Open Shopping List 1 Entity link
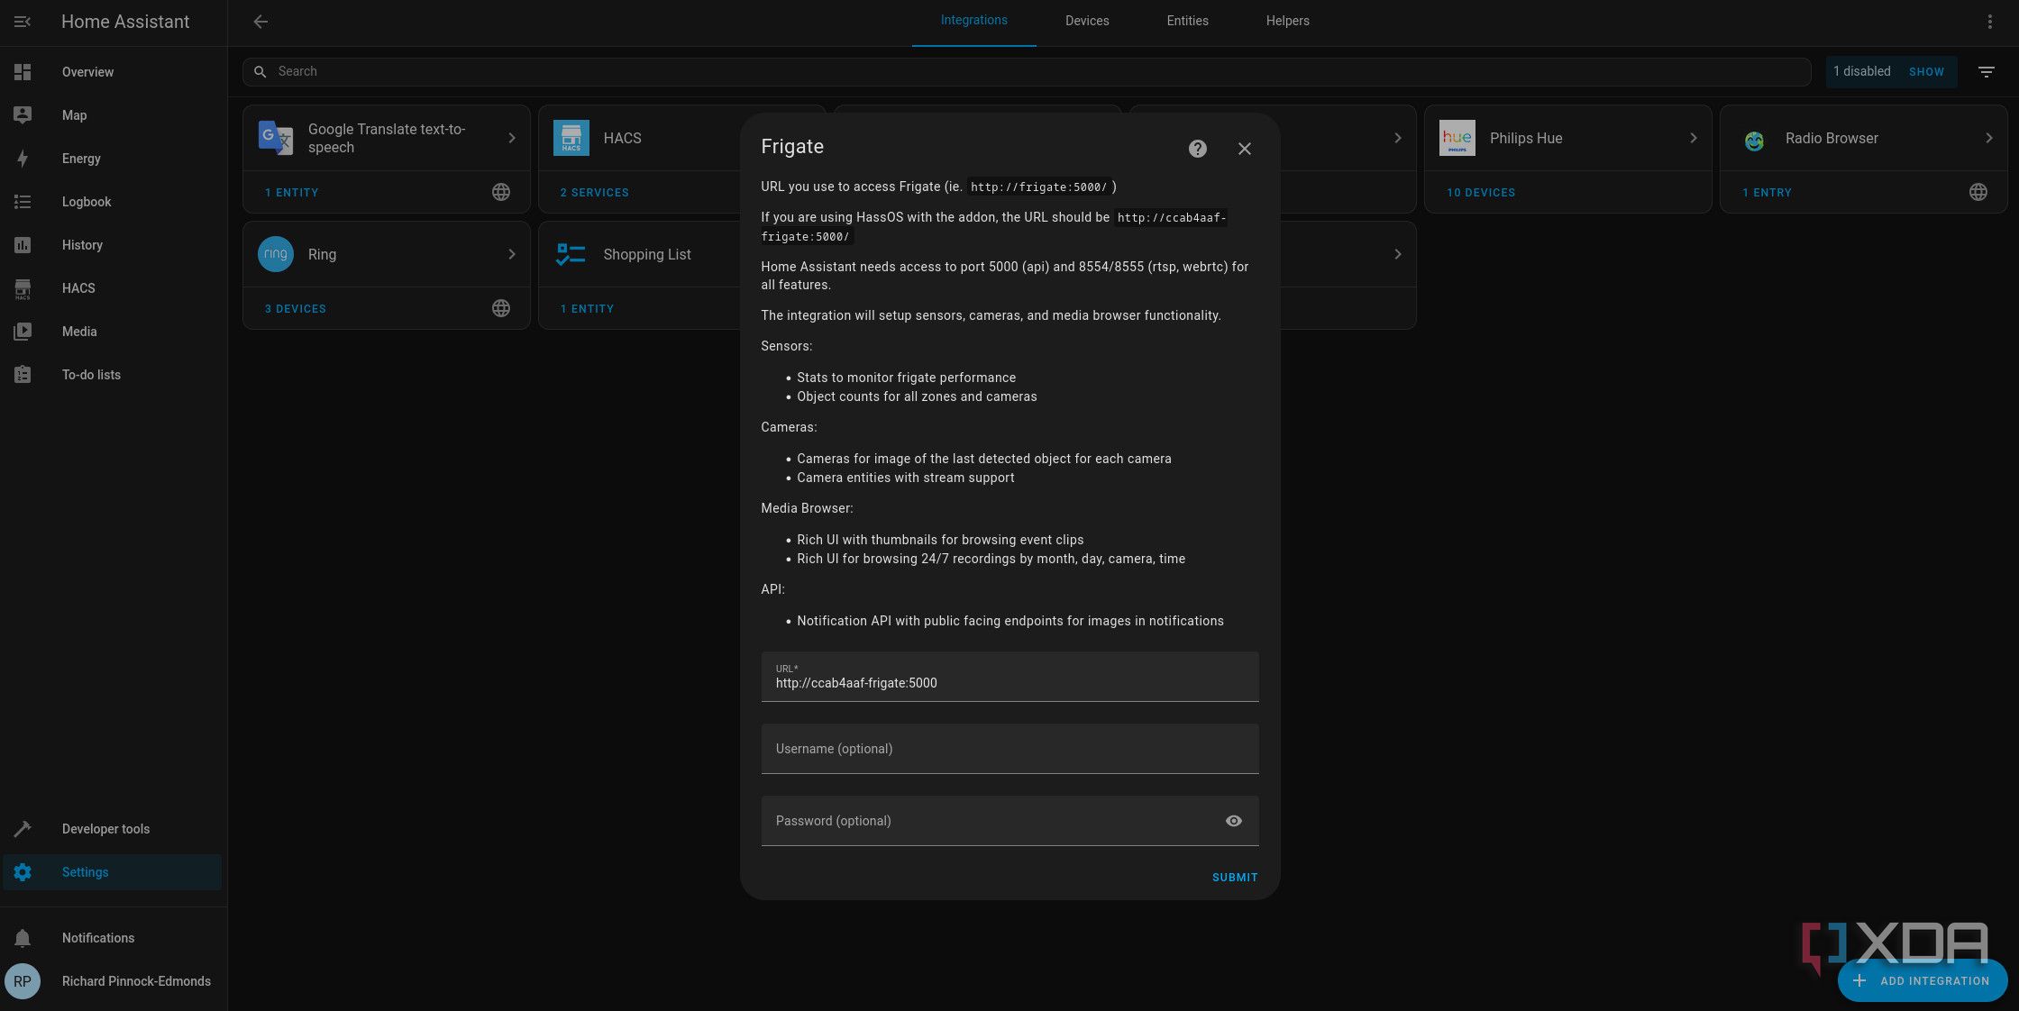The height and width of the screenshot is (1011, 2019). point(587,309)
